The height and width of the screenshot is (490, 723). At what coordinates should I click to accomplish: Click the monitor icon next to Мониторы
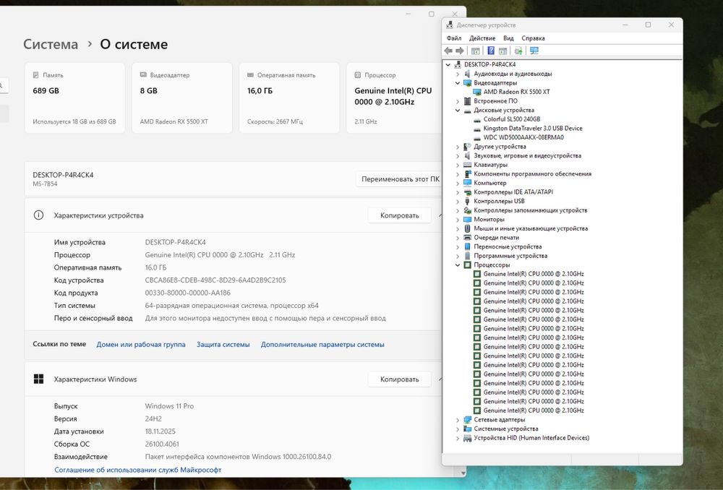(467, 220)
